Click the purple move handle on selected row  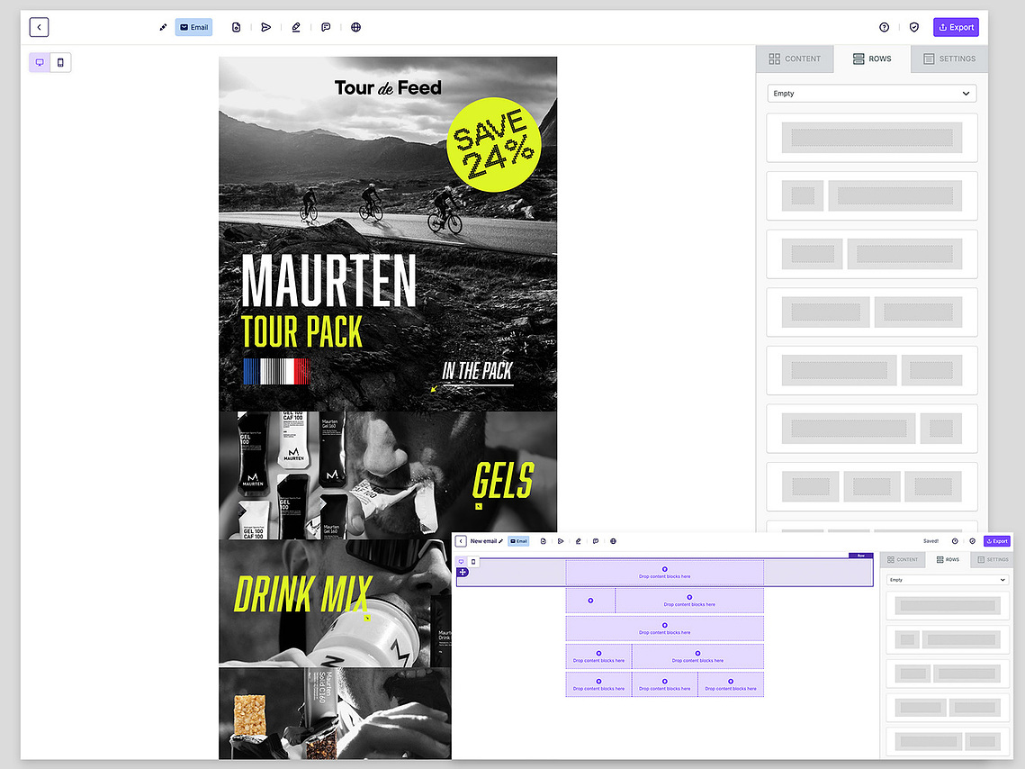point(463,572)
